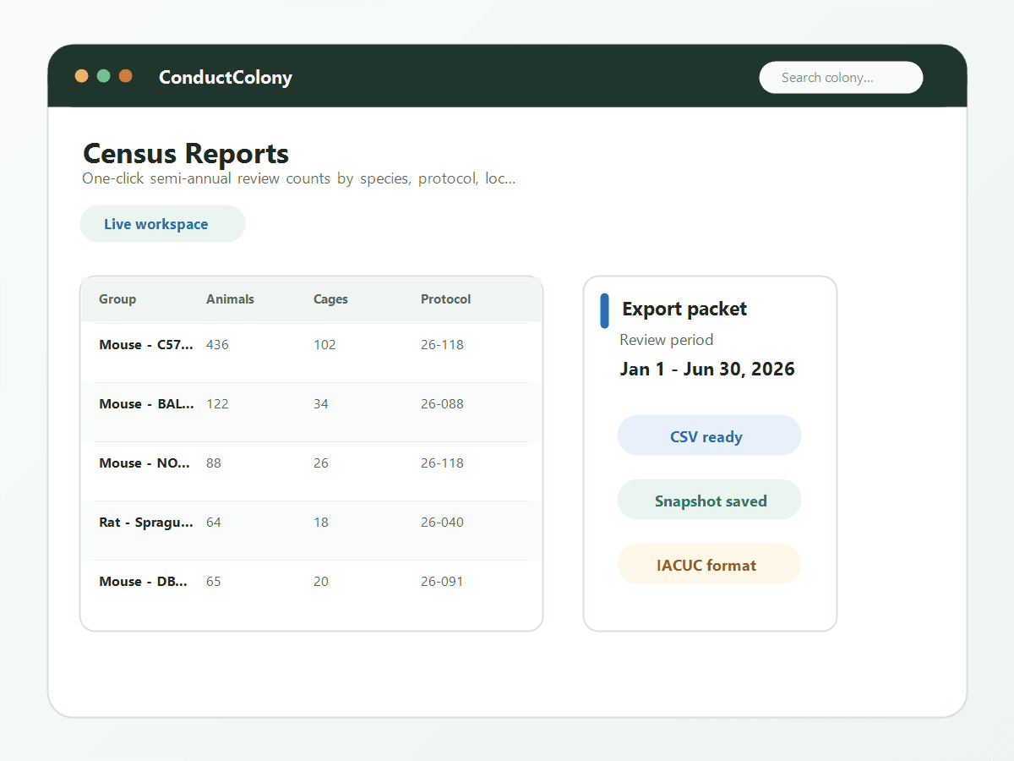Click the Snapshot saved button

[x=709, y=500]
